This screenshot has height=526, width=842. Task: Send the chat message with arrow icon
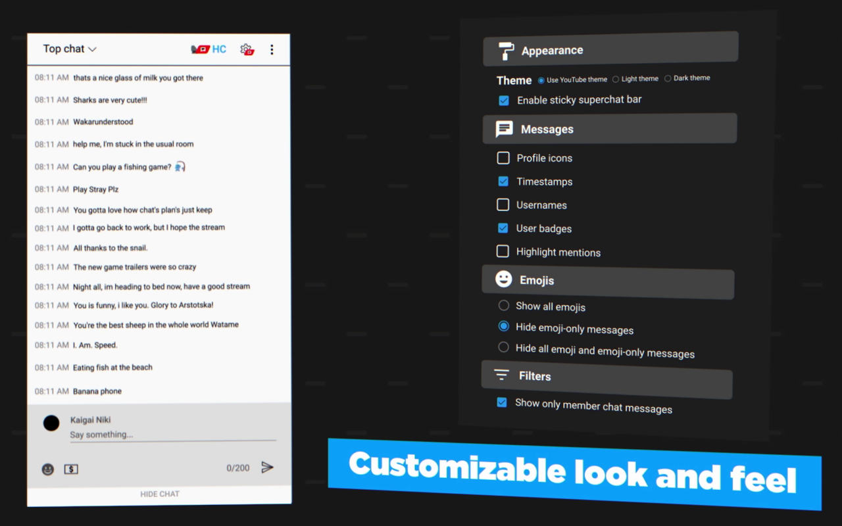click(267, 467)
